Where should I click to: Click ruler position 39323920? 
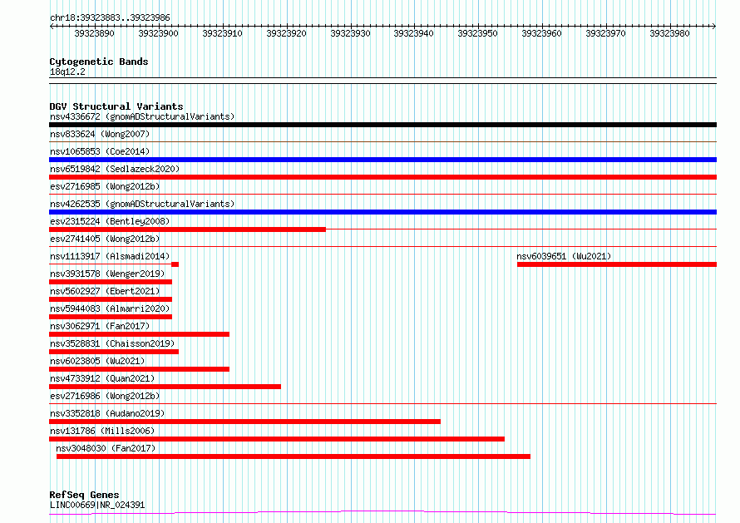(287, 33)
